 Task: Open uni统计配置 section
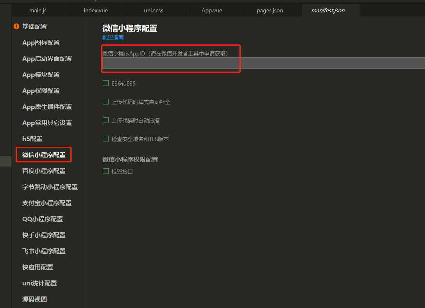click(39, 283)
